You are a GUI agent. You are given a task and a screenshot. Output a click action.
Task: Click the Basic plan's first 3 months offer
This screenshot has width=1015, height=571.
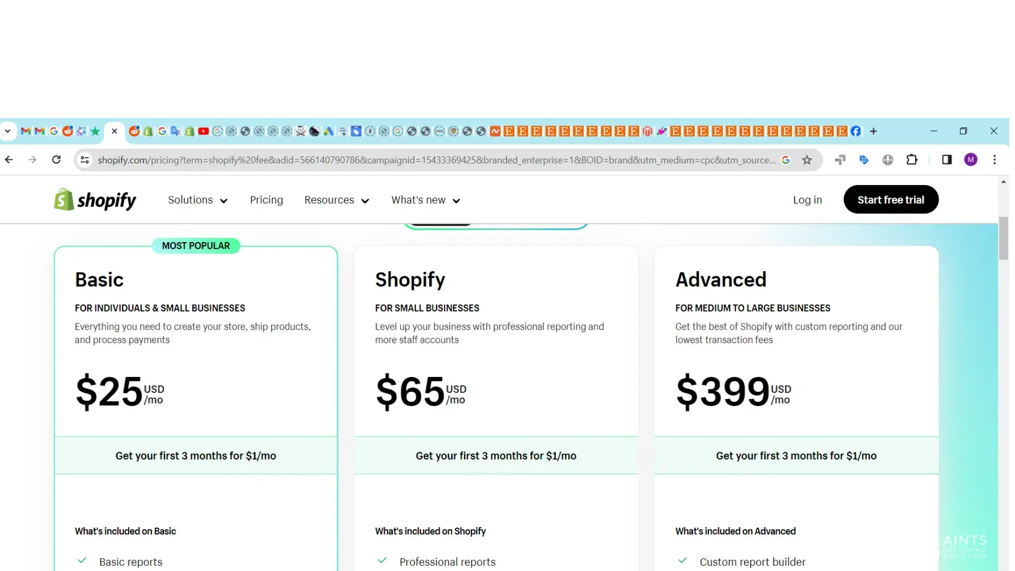[196, 456]
